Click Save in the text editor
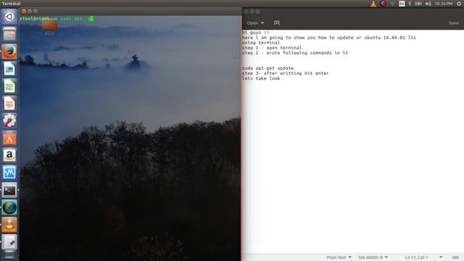 click(453, 22)
